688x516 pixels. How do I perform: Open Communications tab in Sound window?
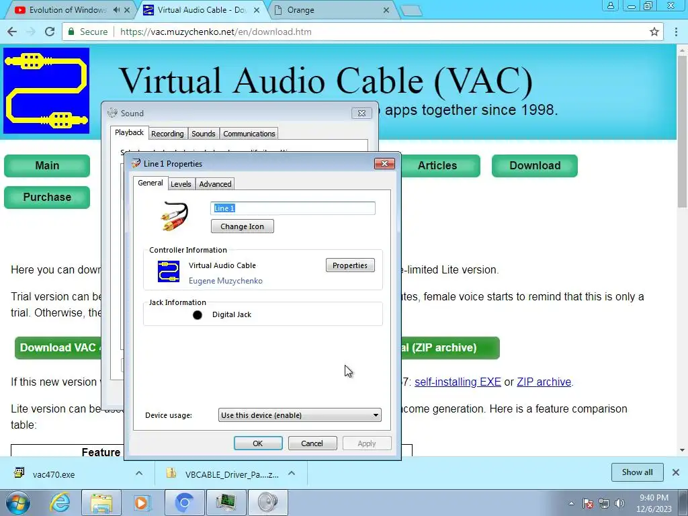(x=249, y=134)
